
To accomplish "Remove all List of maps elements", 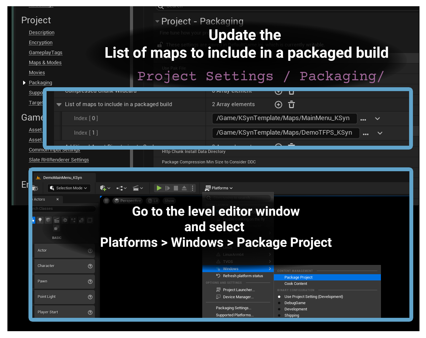I will [291, 104].
